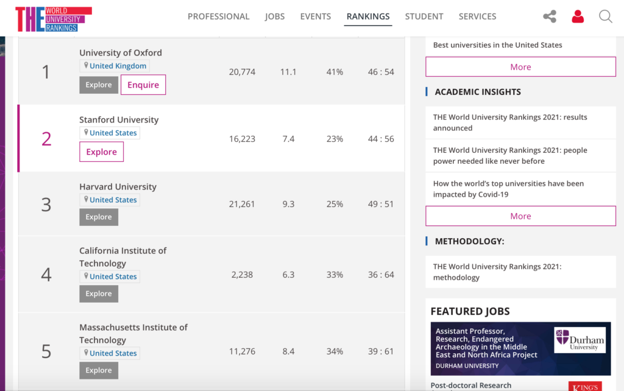Viewport: 624px width, 391px height.
Task: Click Explore for Stanford University
Action: tap(102, 152)
